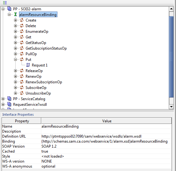Click the GetSubscriptionStatusOp operation icon
The height and width of the screenshot is (171, 176).
point(22,48)
